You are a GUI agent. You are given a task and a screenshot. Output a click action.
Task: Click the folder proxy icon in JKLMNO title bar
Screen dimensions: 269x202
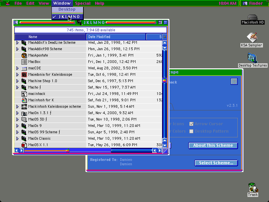[x=79, y=22]
